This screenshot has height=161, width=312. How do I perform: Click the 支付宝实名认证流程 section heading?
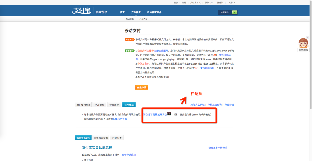[97, 148]
